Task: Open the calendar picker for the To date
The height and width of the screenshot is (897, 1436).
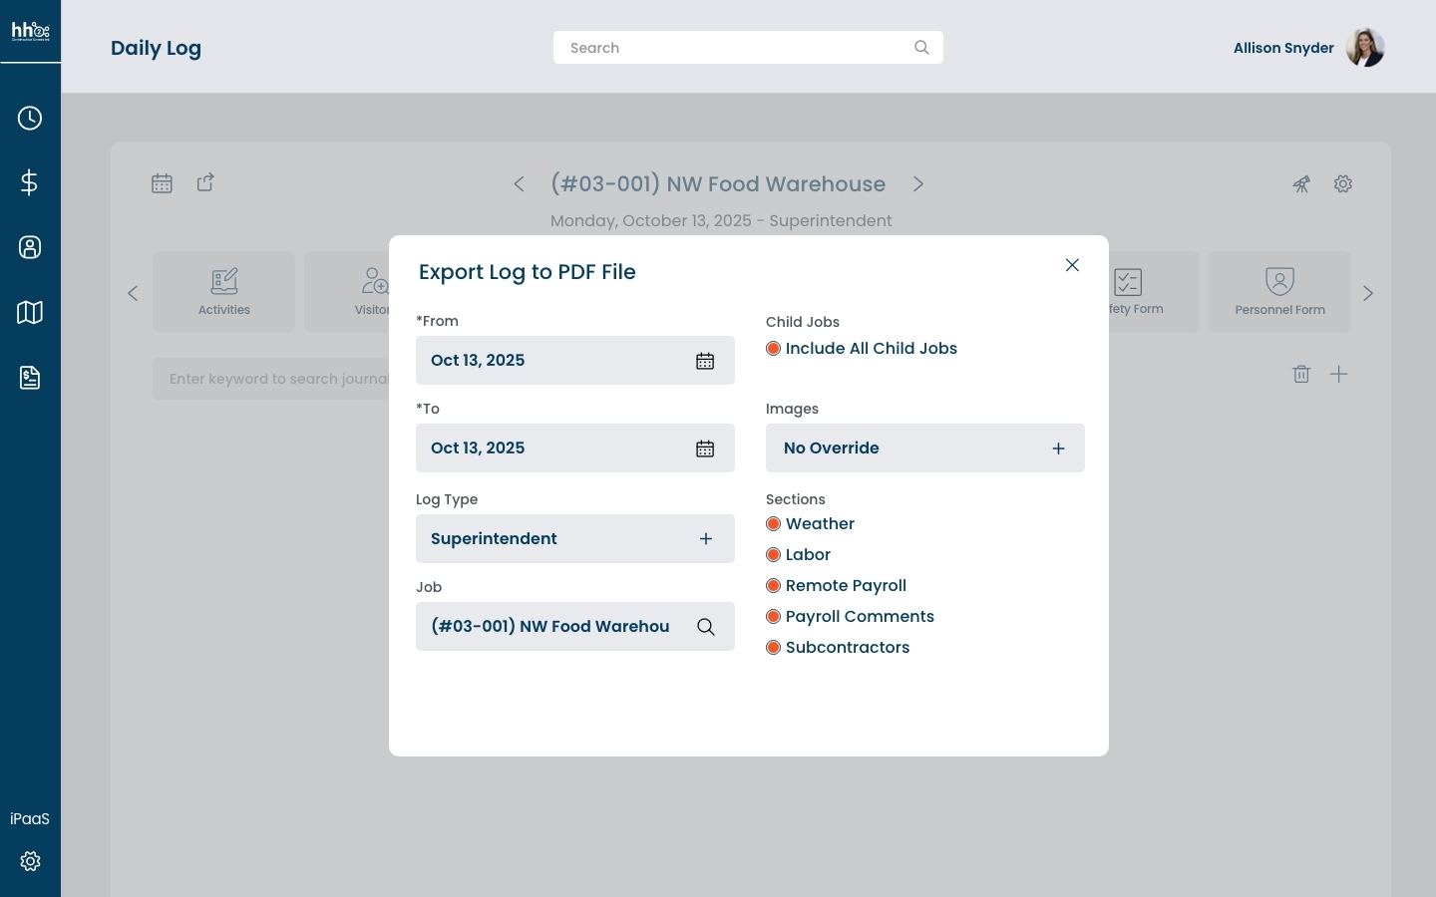Action: pyautogui.click(x=705, y=448)
